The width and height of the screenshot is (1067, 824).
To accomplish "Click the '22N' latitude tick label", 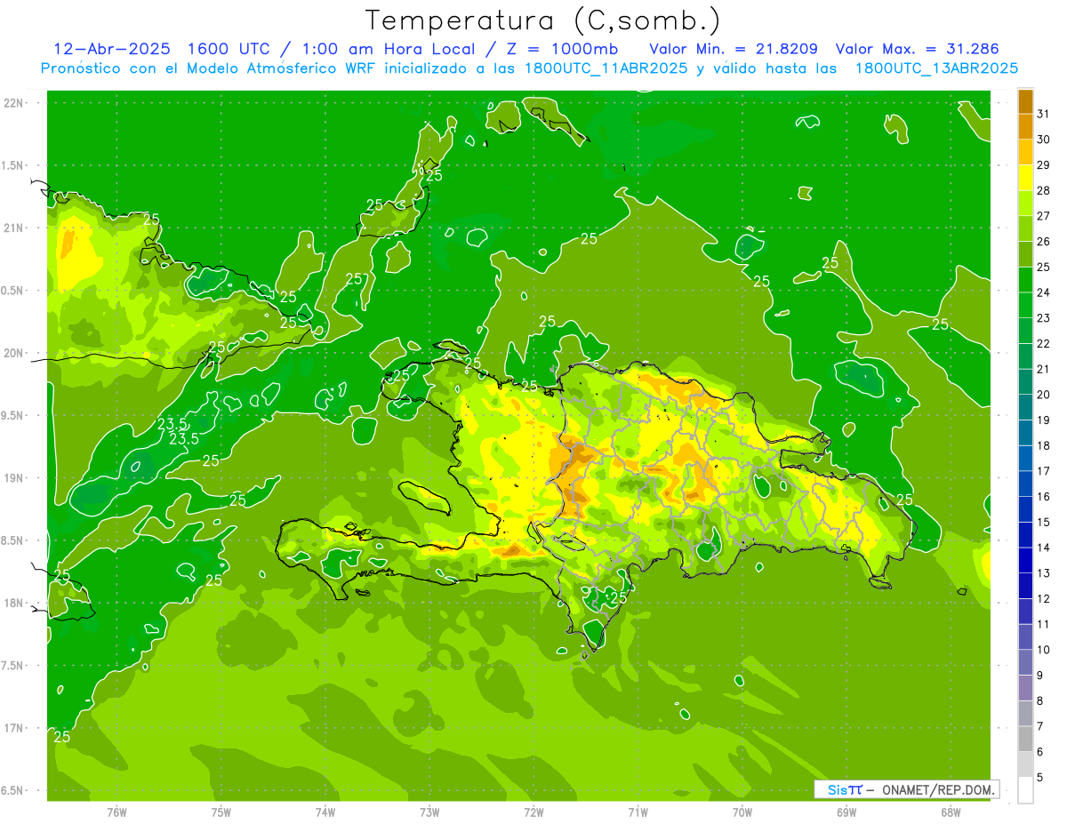I will (13, 103).
